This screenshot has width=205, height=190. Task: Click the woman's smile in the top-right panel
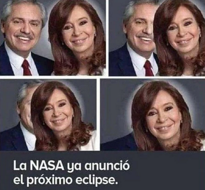tap(183, 41)
